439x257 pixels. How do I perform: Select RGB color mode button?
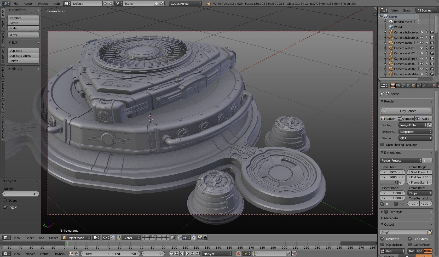click(x=419, y=251)
